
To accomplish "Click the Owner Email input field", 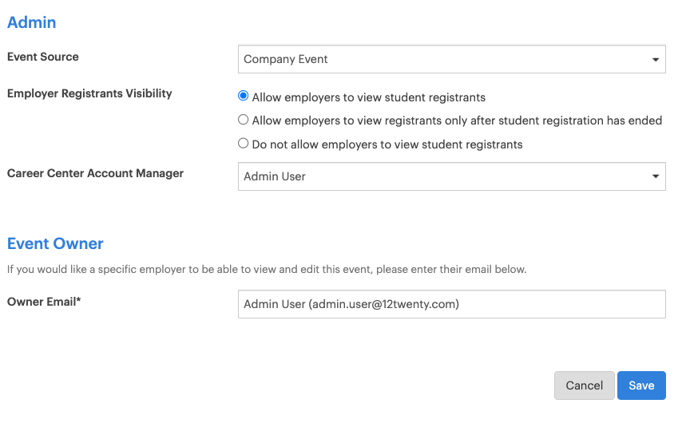I will point(451,304).
